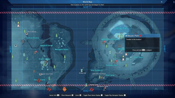Screen dimensions: 175x98
Task: Click the Kvaris Camp building icon
Action: tap(46, 62)
